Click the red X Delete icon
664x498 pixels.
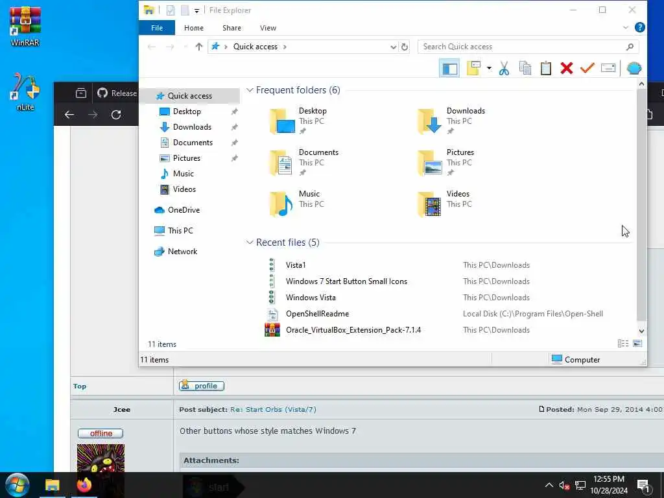[x=567, y=68]
